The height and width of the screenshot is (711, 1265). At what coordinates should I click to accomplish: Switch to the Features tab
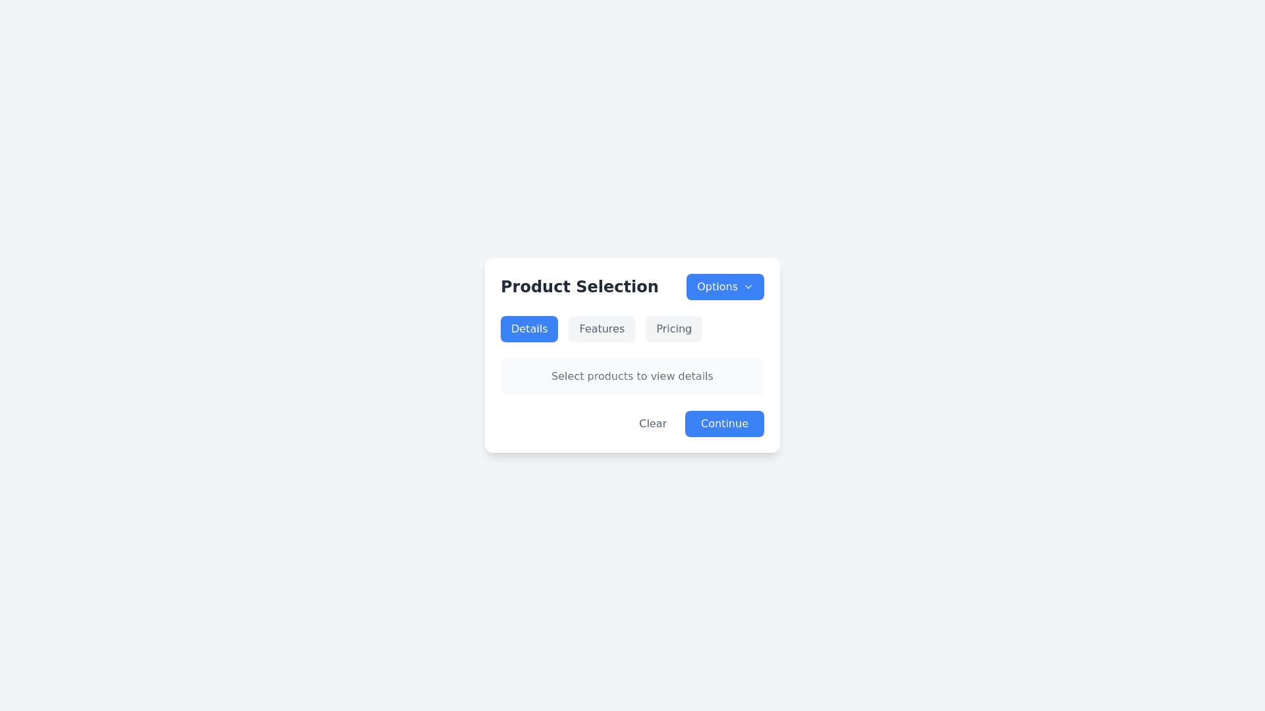(602, 329)
